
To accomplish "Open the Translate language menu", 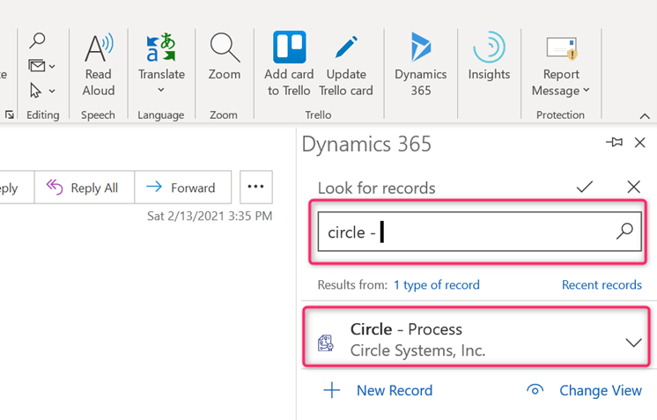I will pos(161,63).
